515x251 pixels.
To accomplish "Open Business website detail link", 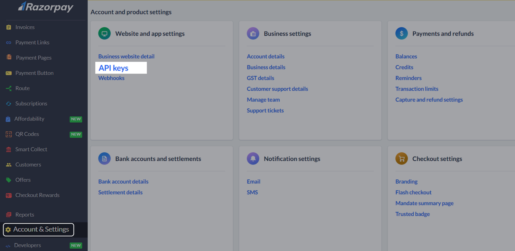I will click(x=126, y=56).
